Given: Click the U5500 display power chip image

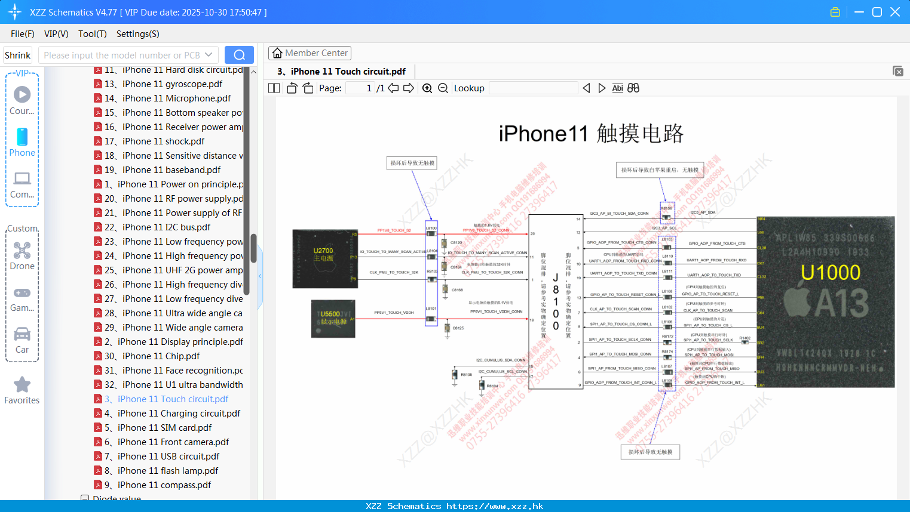Looking at the screenshot, I should pyautogui.click(x=333, y=319).
